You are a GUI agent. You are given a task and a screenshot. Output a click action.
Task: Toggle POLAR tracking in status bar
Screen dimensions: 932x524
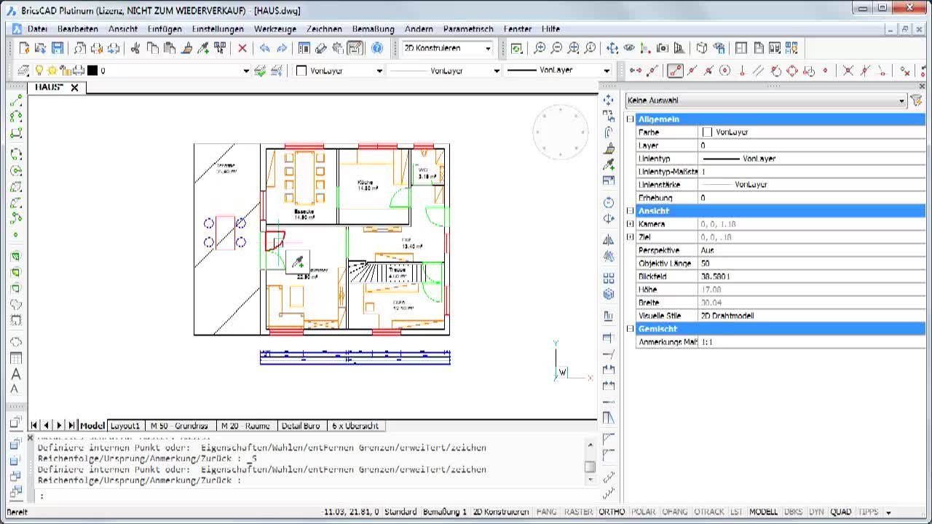[x=644, y=512]
